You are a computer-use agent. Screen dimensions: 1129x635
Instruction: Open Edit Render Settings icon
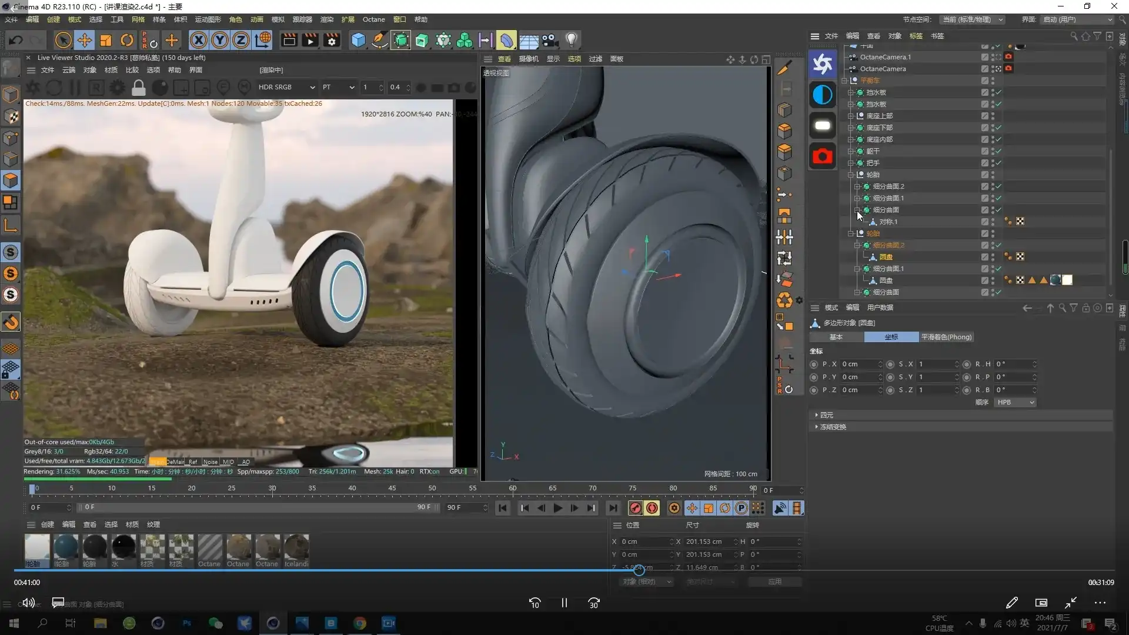[332, 40]
